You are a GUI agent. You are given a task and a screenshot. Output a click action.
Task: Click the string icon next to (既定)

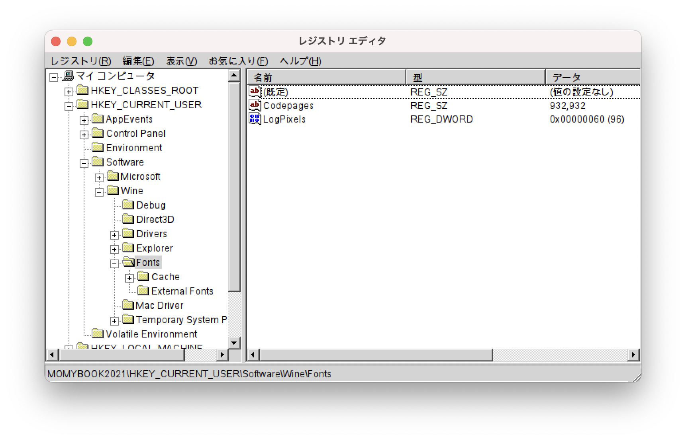(x=254, y=92)
